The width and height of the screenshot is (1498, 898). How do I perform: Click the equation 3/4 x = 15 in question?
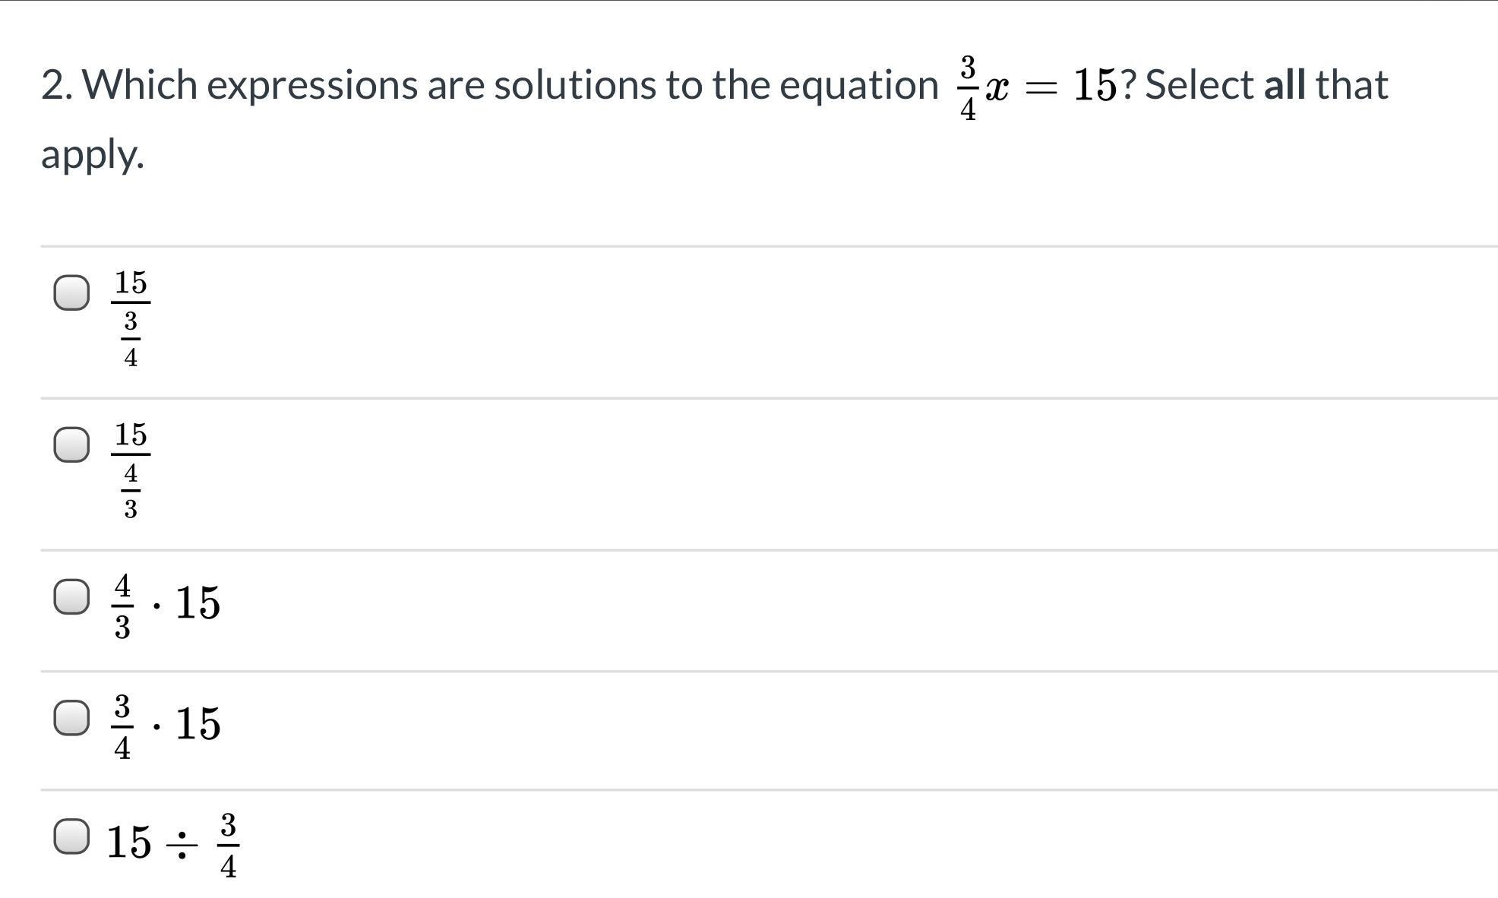pos(1038,87)
